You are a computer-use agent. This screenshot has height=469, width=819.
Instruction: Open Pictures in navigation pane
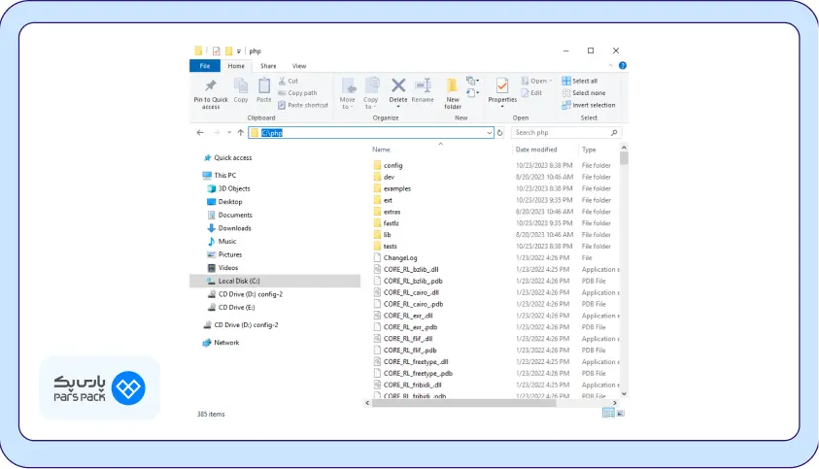pyautogui.click(x=224, y=254)
